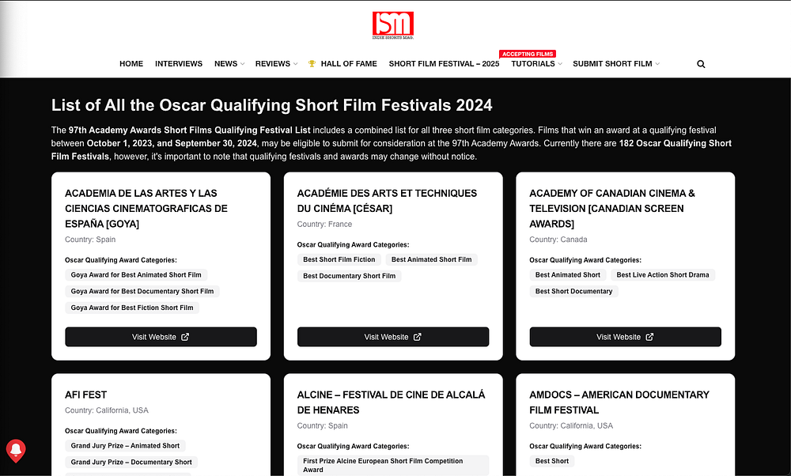
Task: Open Hall of Fame page
Action: pos(349,63)
